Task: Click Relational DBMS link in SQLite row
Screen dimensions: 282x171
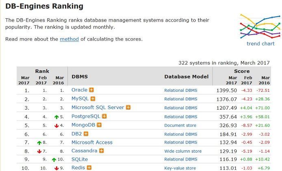Action: coord(181,159)
